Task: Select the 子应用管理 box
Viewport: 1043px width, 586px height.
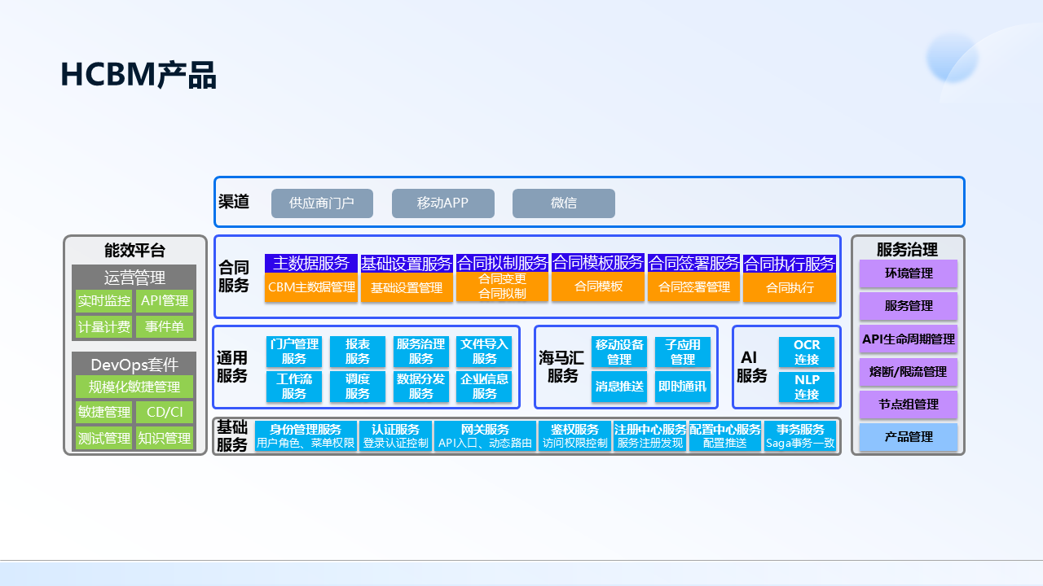Action: click(x=683, y=352)
